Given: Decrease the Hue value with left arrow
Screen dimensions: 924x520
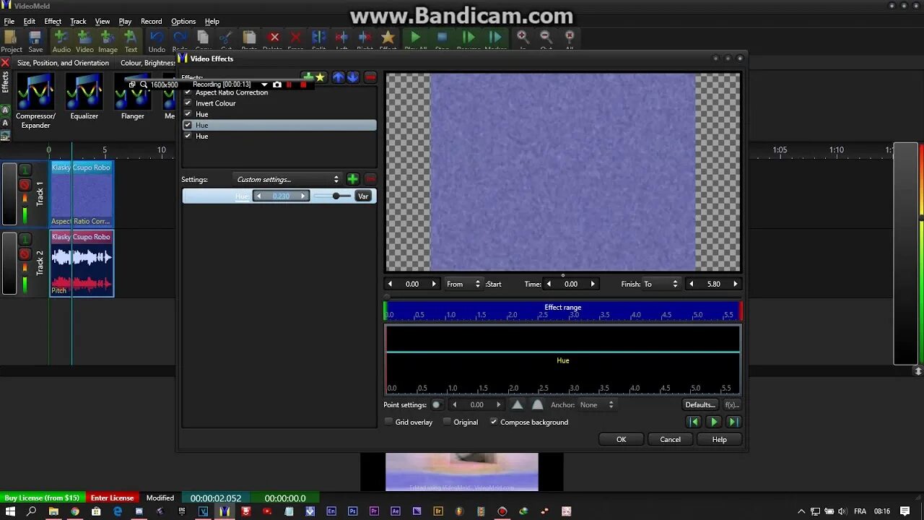Looking at the screenshot, I should [259, 196].
